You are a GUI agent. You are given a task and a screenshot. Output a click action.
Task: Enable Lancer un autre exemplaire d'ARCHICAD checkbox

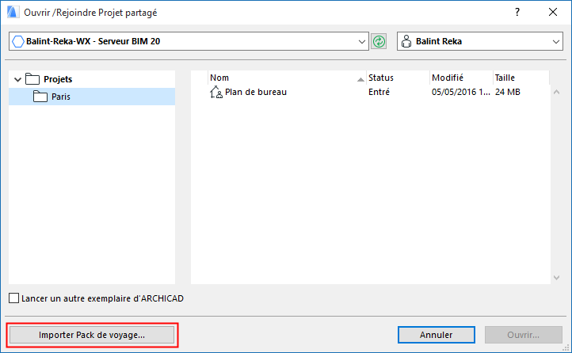point(14,298)
